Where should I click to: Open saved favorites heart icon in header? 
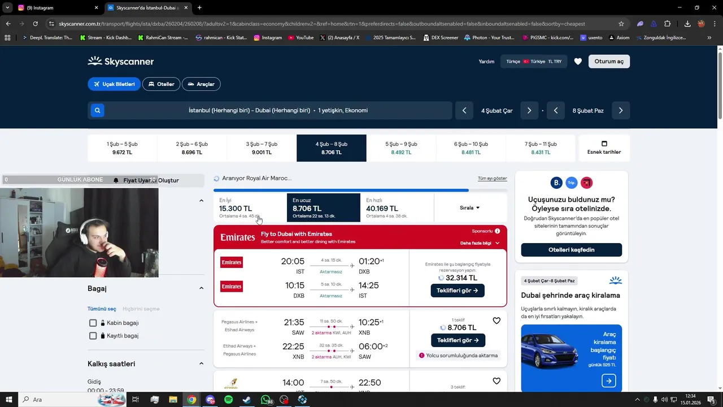[578, 61]
